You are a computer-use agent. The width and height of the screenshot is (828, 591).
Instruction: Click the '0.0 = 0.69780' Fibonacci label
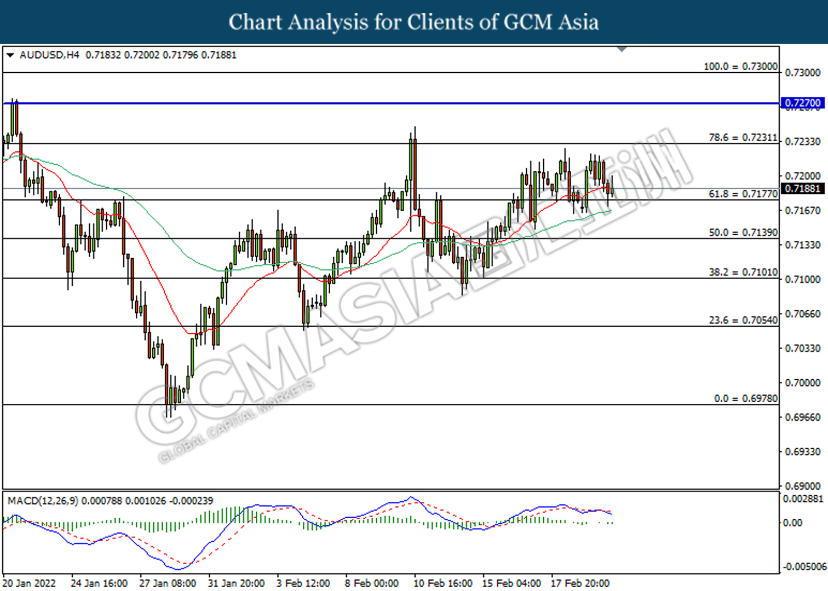coord(746,398)
